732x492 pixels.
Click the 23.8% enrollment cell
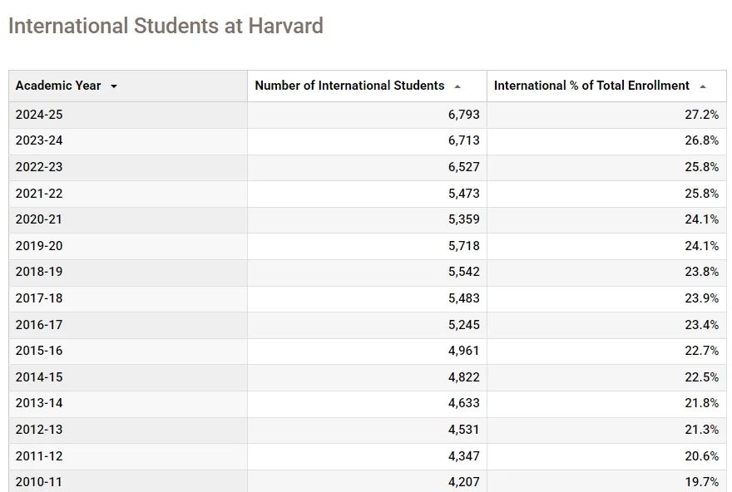606,272
